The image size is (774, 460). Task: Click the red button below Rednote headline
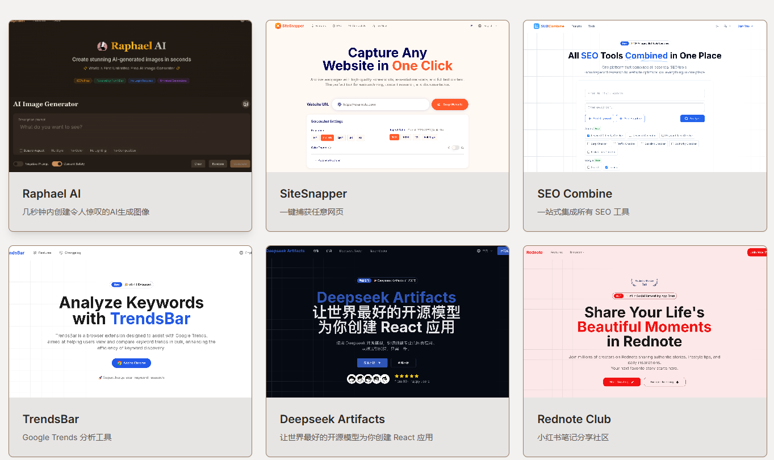621,382
